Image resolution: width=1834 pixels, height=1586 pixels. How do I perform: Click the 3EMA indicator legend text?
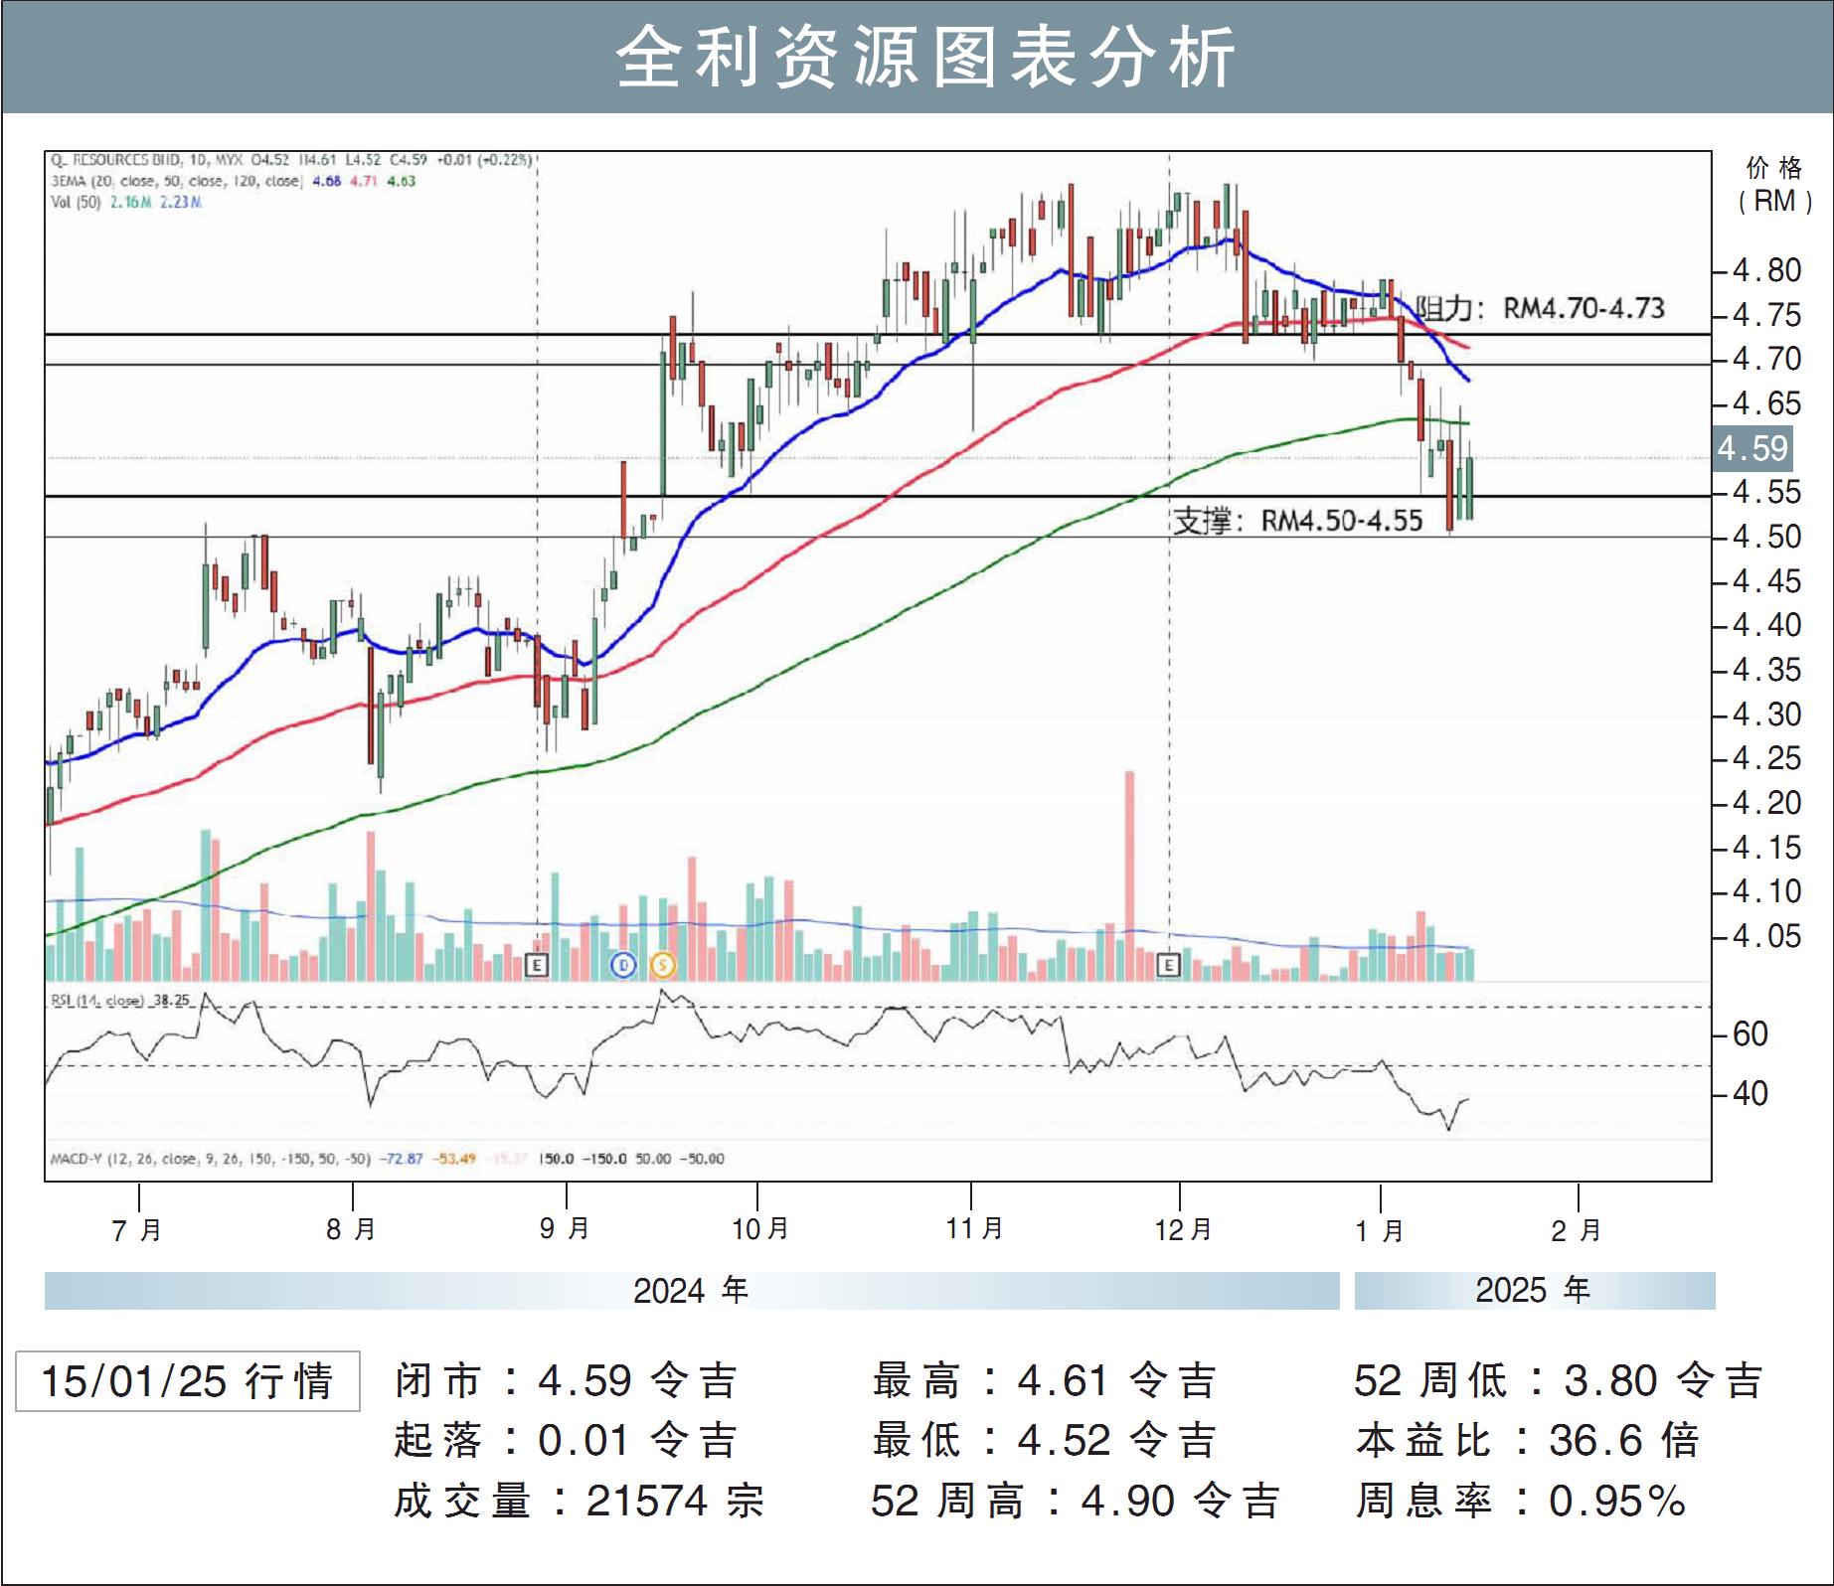[234, 181]
